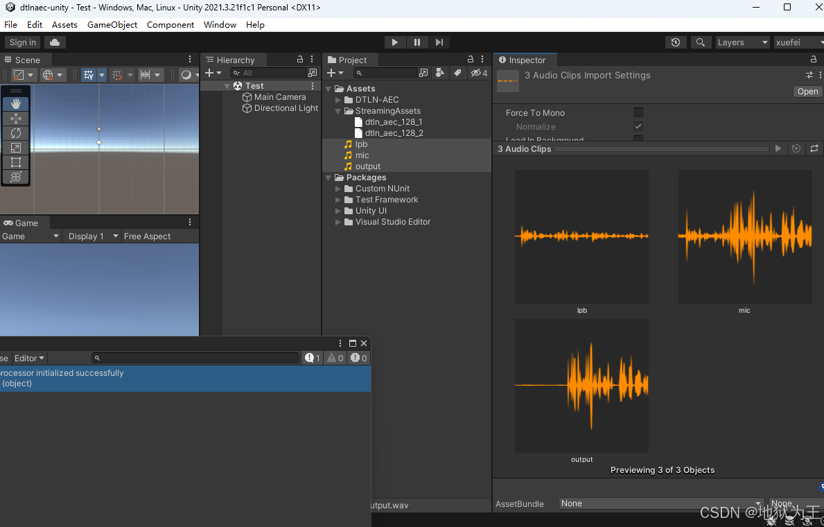Toggle loop in audio preview

(x=814, y=149)
